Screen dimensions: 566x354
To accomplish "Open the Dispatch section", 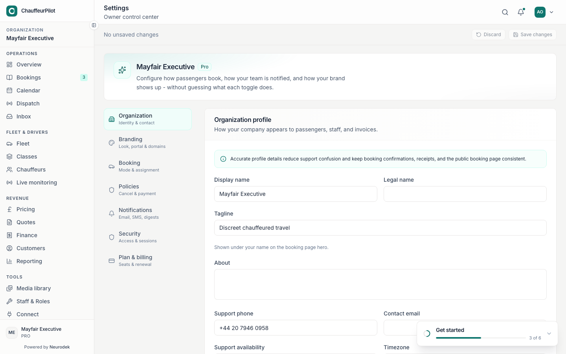I will (47, 103).
